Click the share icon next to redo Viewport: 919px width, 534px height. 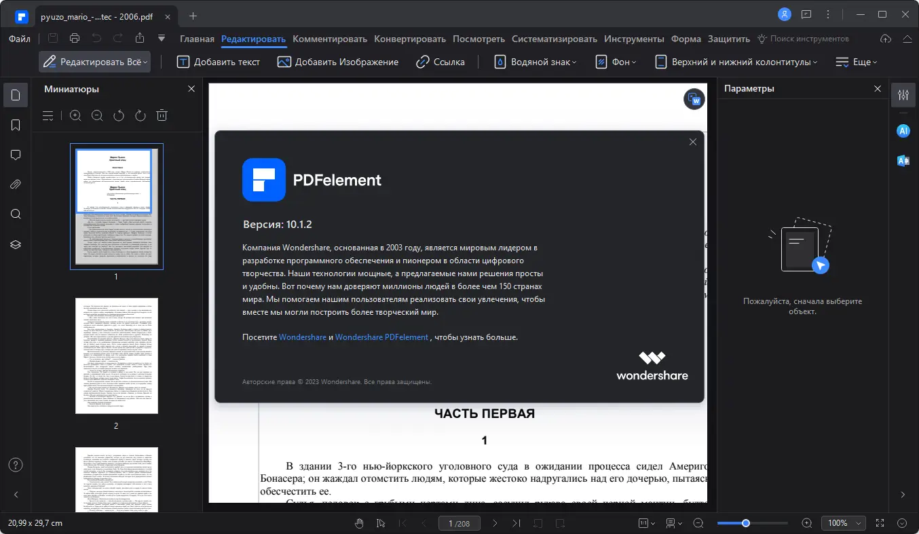[x=140, y=38]
